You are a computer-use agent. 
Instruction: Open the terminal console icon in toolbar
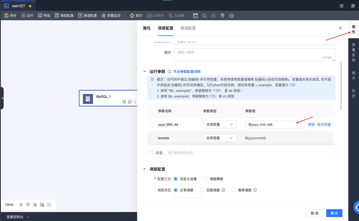[195, 16]
